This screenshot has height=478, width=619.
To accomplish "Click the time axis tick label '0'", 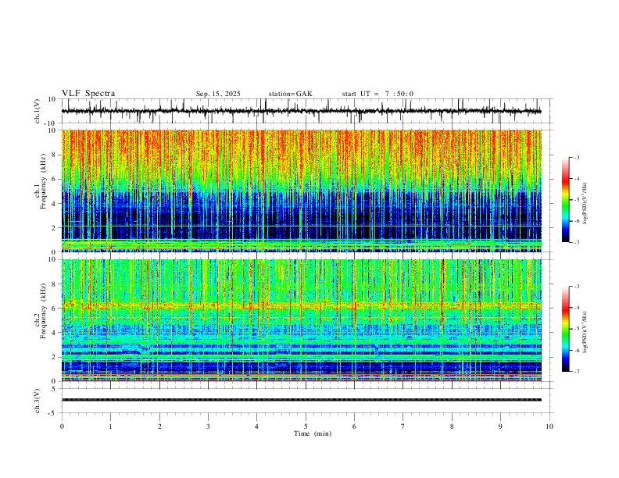I will (x=62, y=426).
